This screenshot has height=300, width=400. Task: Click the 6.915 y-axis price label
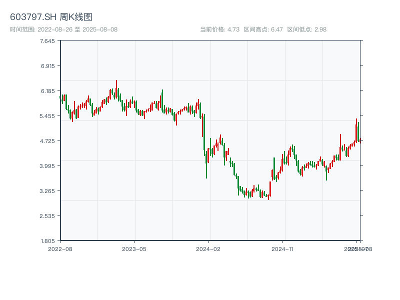(47, 66)
